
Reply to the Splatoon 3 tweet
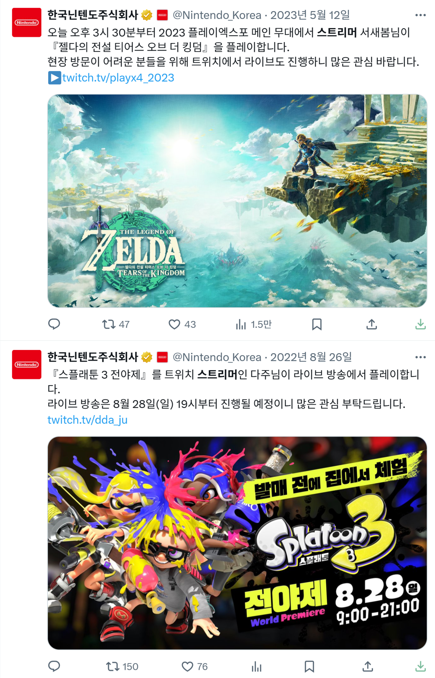(x=54, y=666)
